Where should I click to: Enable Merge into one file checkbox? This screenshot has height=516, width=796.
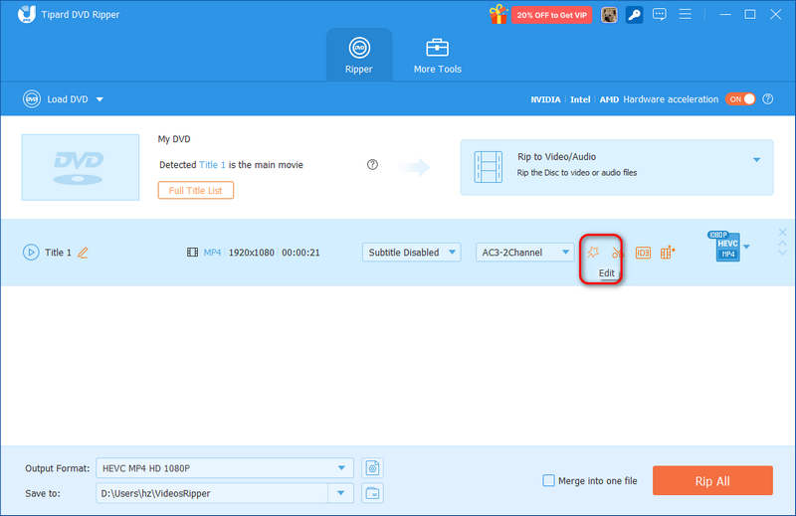548,480
